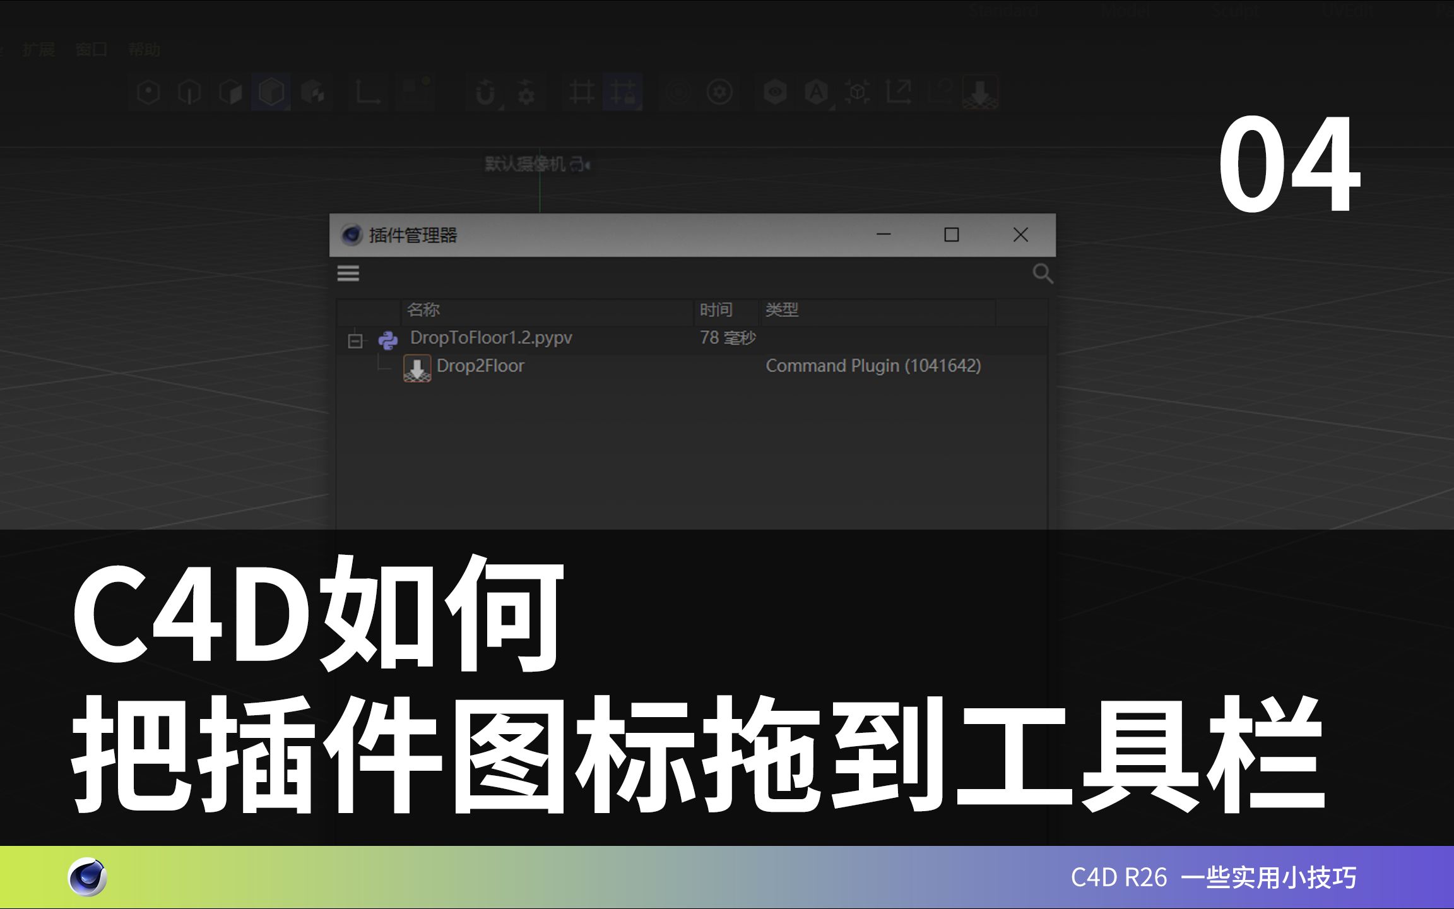Open the hamburger menu in plugin manager
Viewport: 1454px width, 909px height.
349,273
